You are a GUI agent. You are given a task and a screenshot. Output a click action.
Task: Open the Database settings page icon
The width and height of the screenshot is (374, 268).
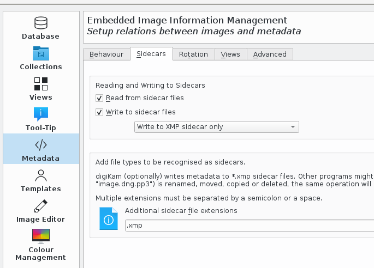coord(41,23)
